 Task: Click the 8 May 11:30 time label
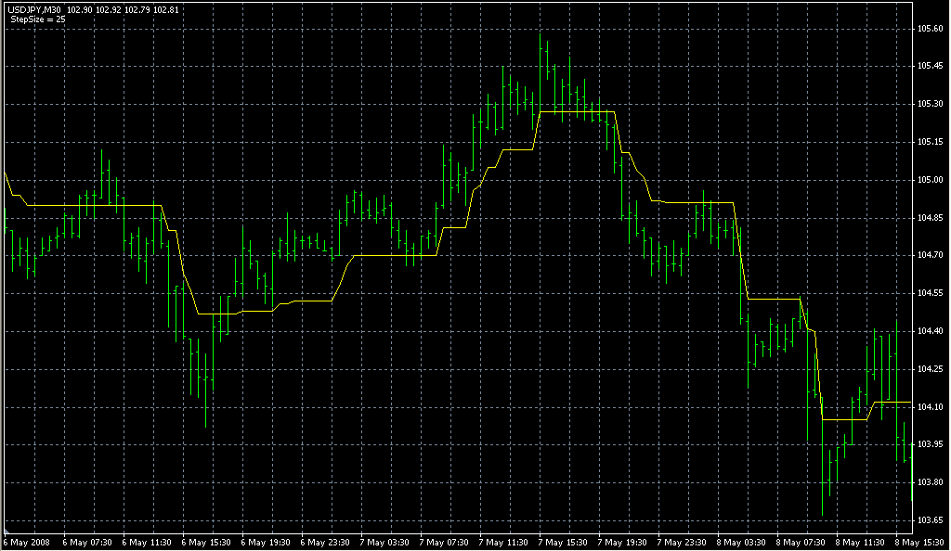(x=860, y=543)
